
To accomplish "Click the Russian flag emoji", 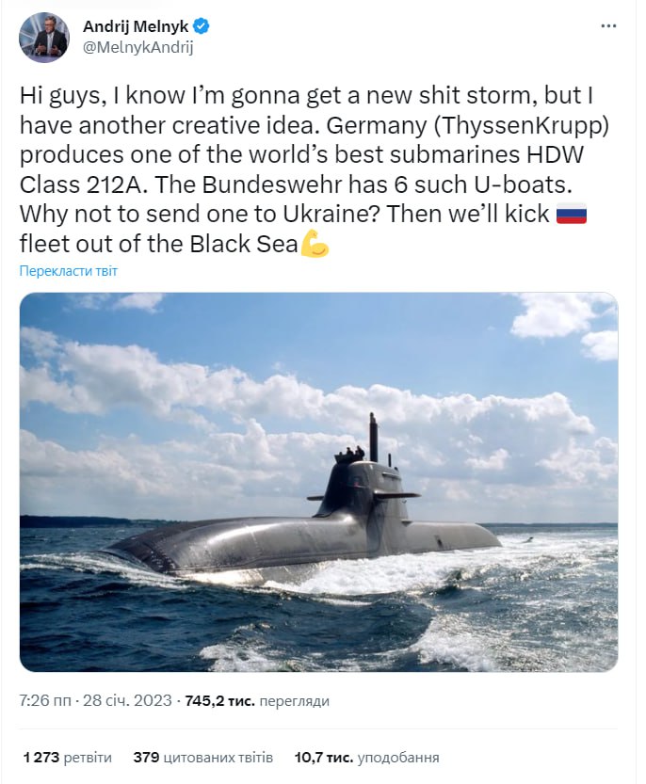I will pos(571,214).
